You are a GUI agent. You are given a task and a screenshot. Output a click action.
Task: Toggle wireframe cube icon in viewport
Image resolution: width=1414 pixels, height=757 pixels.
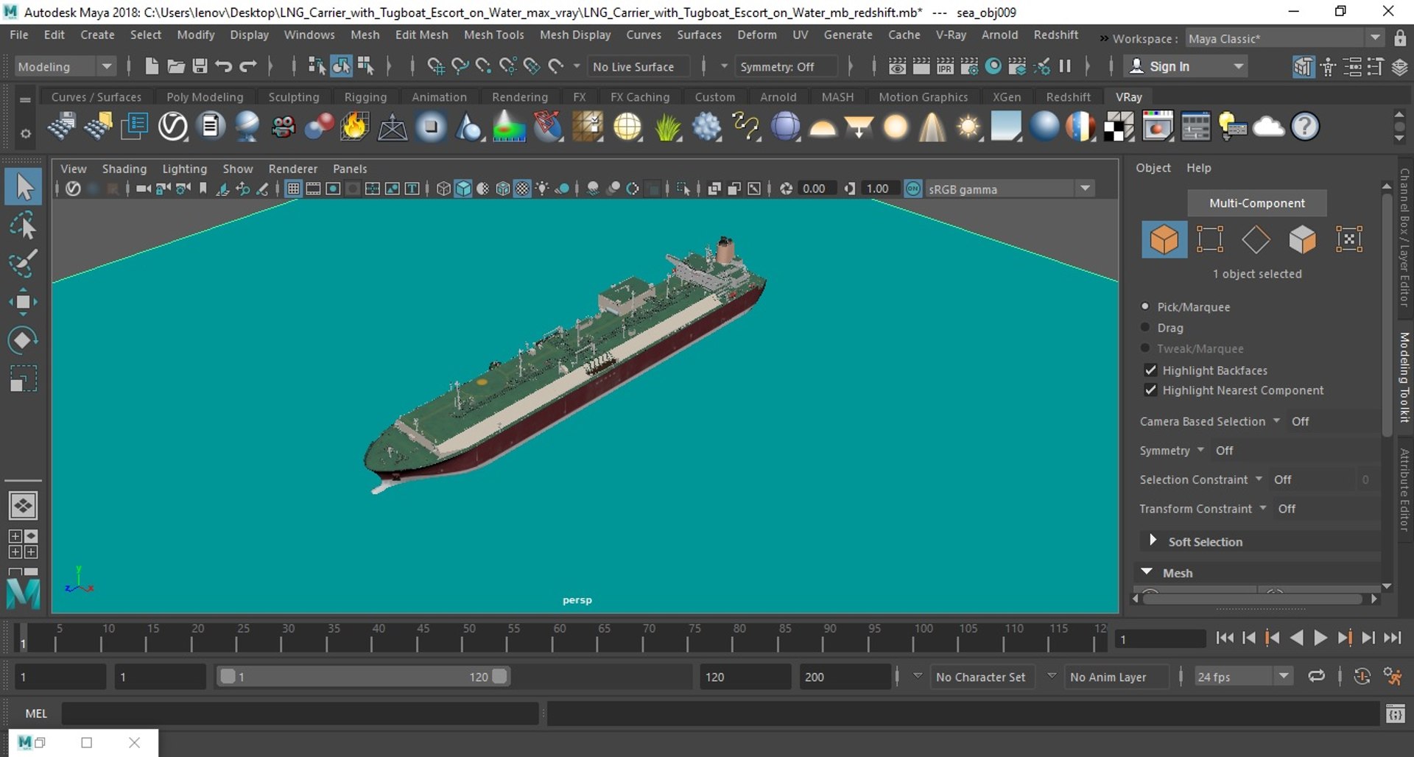point(443,189)
